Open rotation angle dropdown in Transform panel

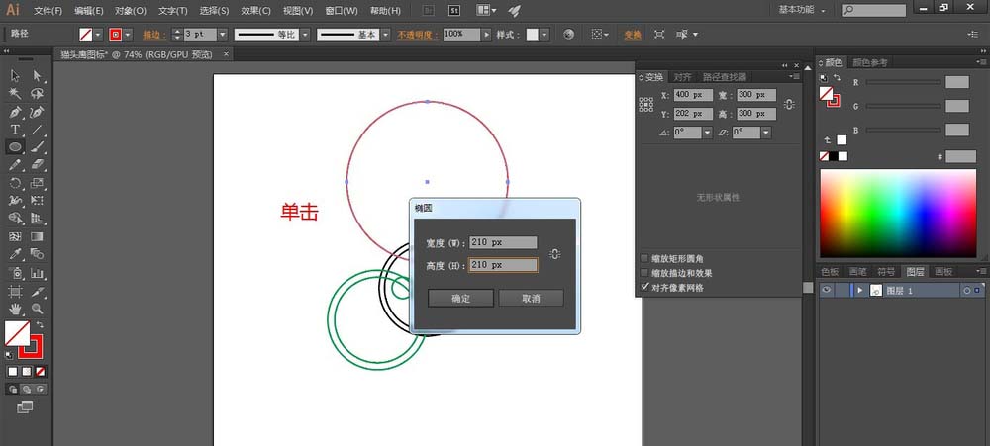[707, 134]
